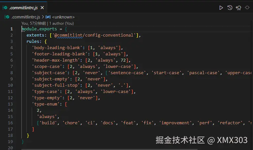Image resolution: width=253 pixels, height=150 pixels.
Task: Click the breadcrumb file icon beside .commitlintrc.js
Action: tap(7, 17)
